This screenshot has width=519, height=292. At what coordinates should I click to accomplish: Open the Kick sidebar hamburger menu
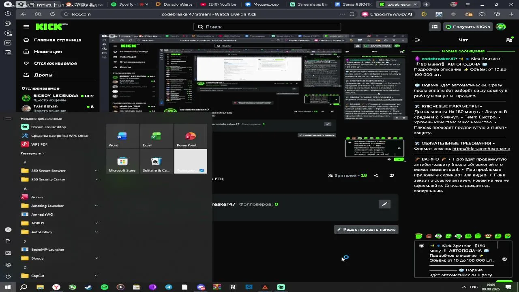tap(26, 27)
